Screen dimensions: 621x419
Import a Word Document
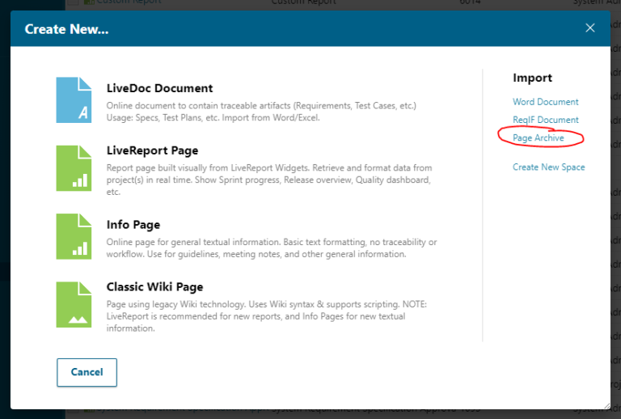pos(545,102)
